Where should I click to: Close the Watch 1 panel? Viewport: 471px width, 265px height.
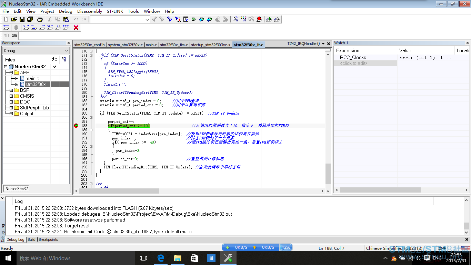pyautogui.click(x=467, y=43)
